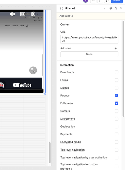The width and height of the screenshot is (125, 170).
Task: Toggle closed captions CC in video
Action: pyautogui.click(x=23, y=14)
